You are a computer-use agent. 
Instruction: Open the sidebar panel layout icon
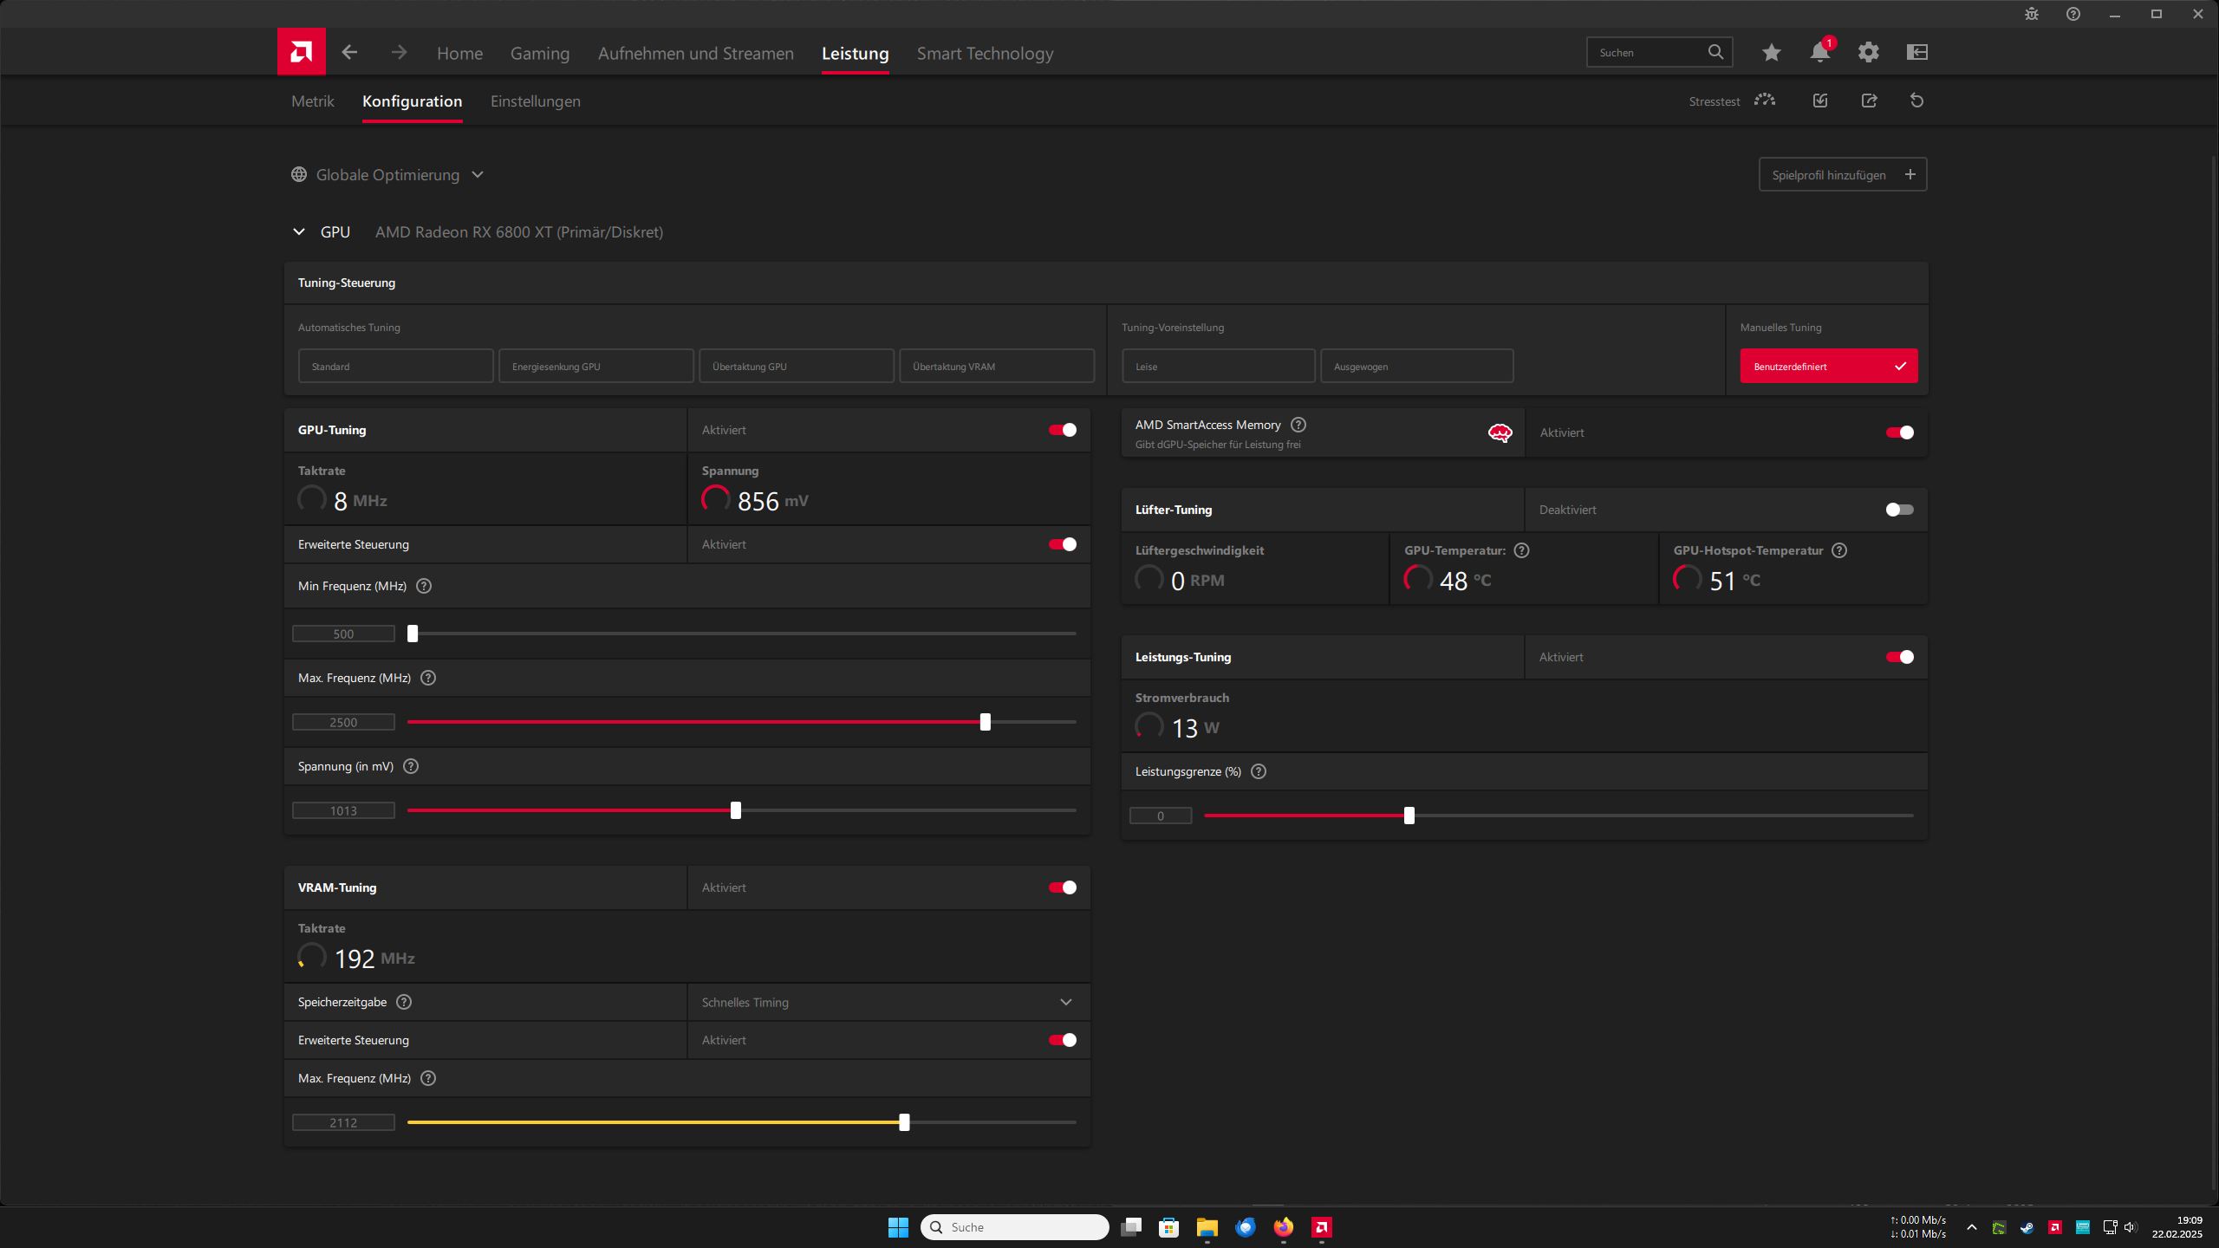pyautogui.click(x=1916, y=53)
